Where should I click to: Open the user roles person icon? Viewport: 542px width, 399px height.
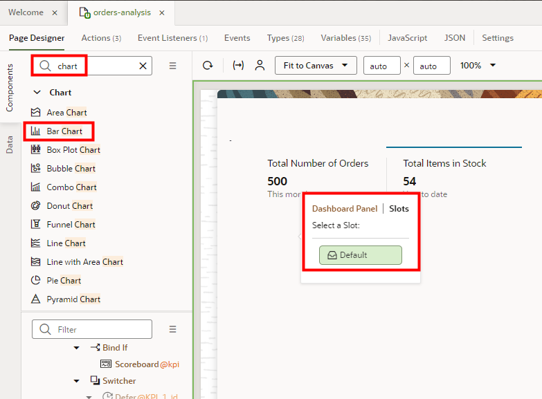click(x=260, y=65)
